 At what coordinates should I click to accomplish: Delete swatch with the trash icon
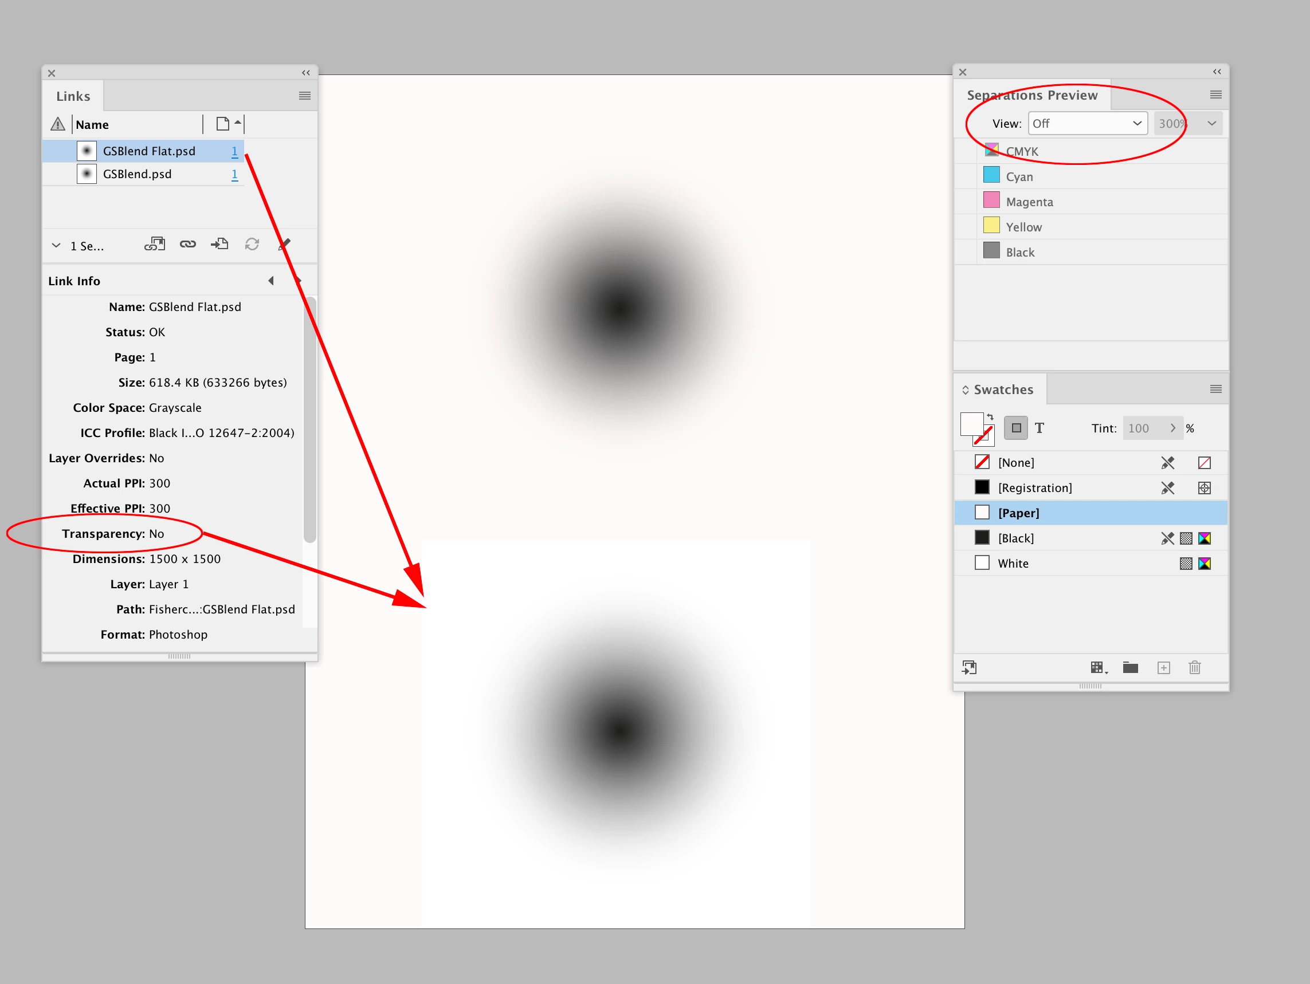(x=1194, y=668)
